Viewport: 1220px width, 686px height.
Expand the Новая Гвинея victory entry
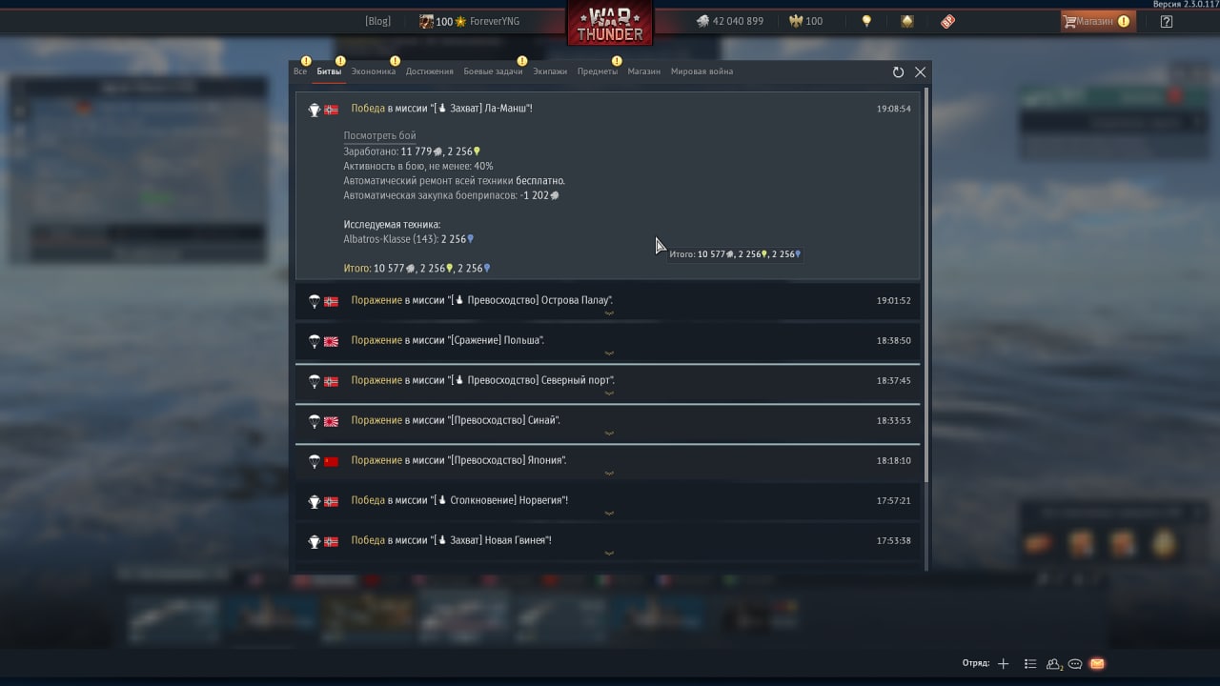(608, 541)
